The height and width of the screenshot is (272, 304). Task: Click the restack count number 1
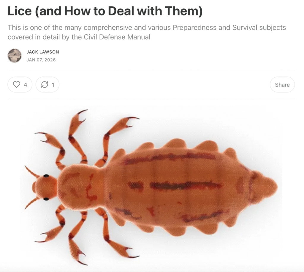(x=53, y=85)
